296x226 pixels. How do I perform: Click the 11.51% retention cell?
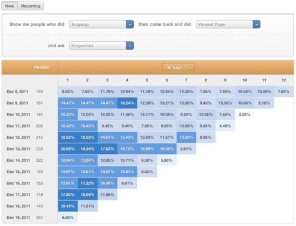click(88, 206)
